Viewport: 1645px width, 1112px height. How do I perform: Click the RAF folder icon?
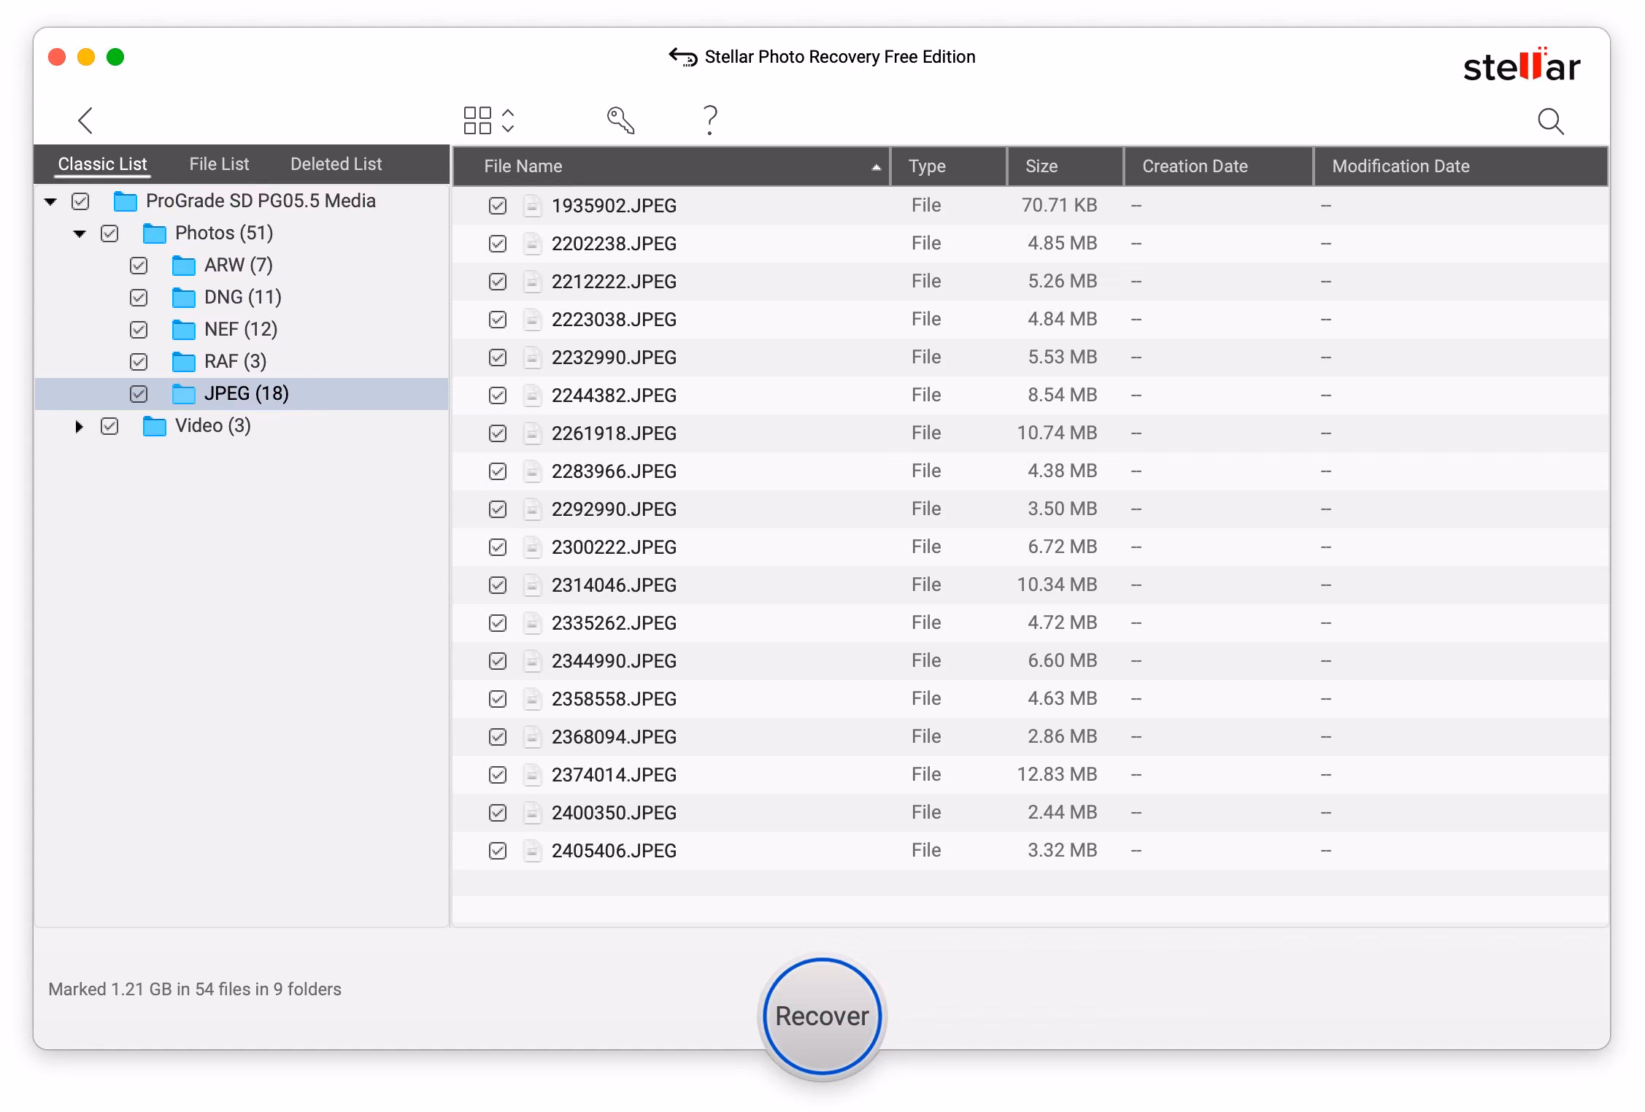[x=184, y=362]
